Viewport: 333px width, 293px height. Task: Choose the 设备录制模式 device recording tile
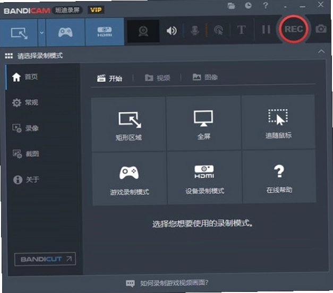point(204,177)
